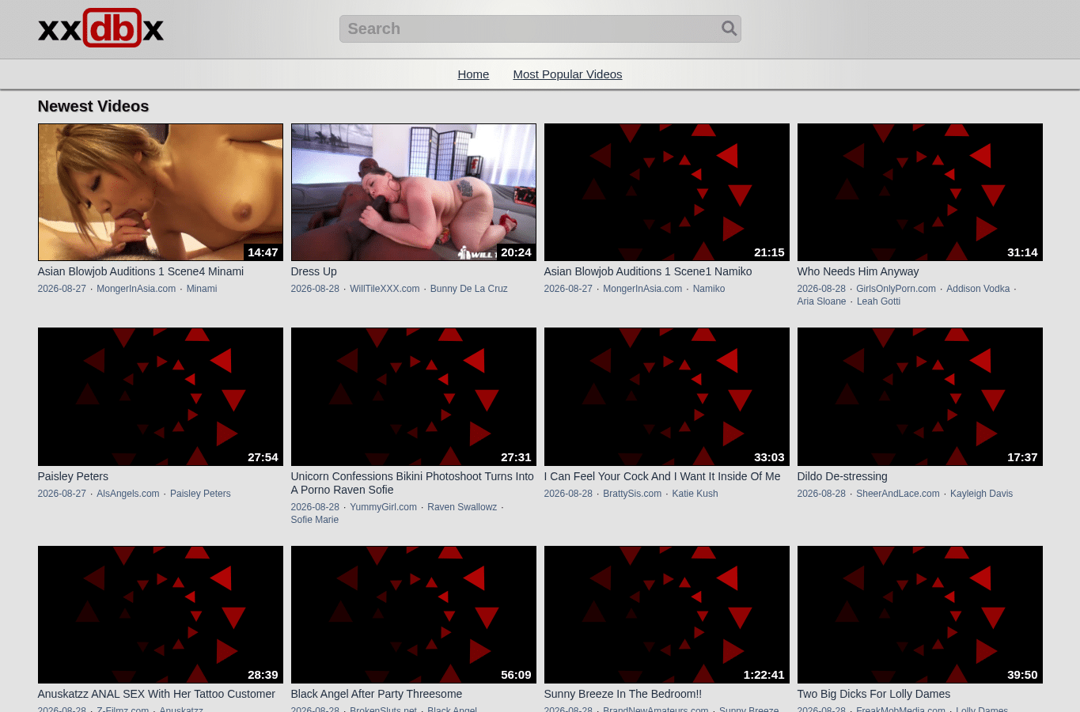Viewport: 1080px width, 712px height.
Task: Click the Who Needs Him Anyway title
Action: (858, 271)
